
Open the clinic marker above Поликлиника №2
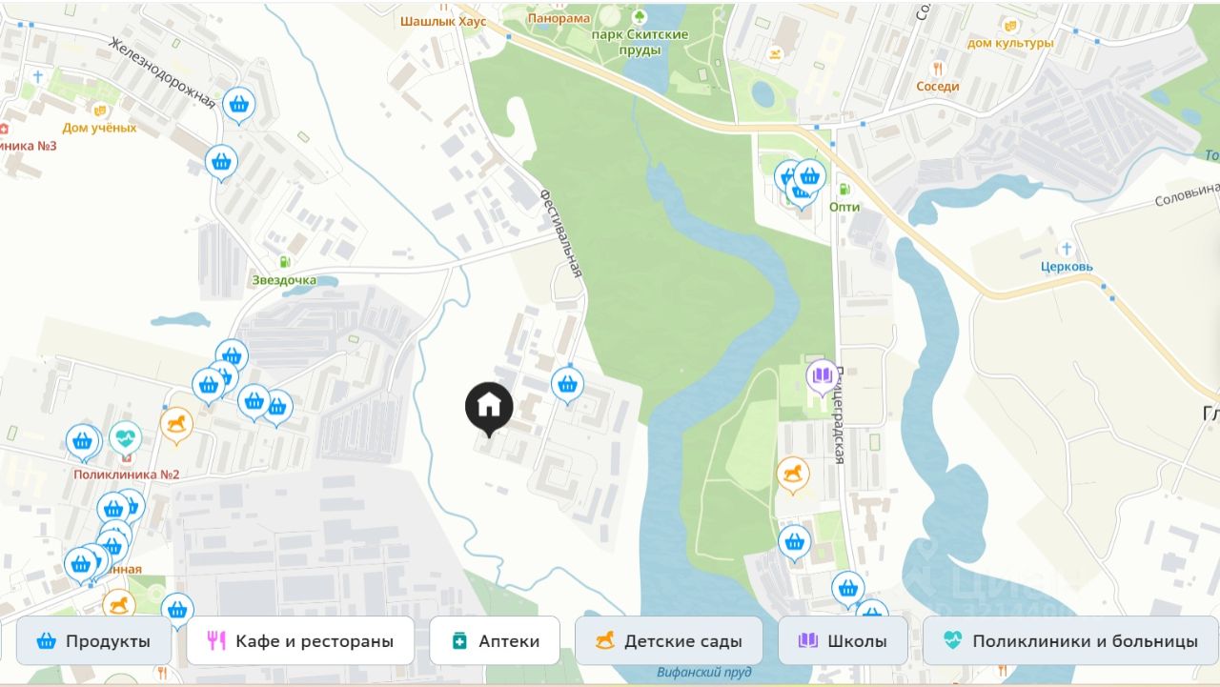tap(125, 438)
